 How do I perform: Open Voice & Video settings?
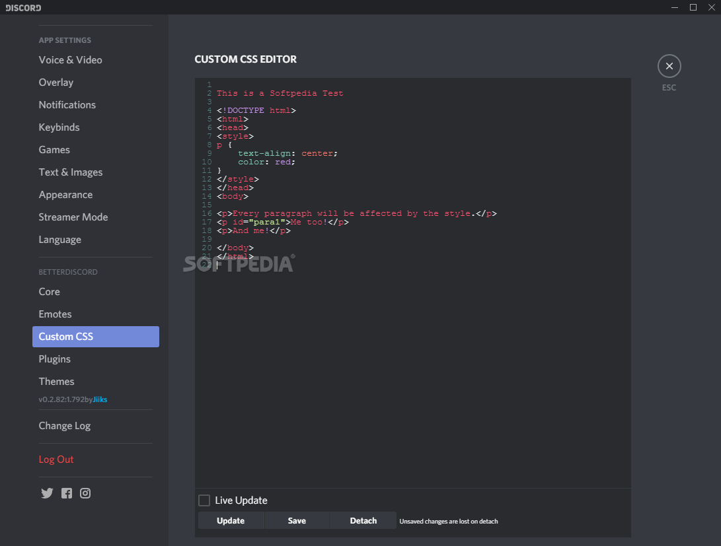tap(70, 59)
